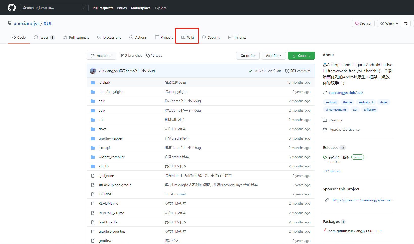Expand the green Code download menu
Screen dimensions: 414x244
pyautogui.click(x=301, y=55)
